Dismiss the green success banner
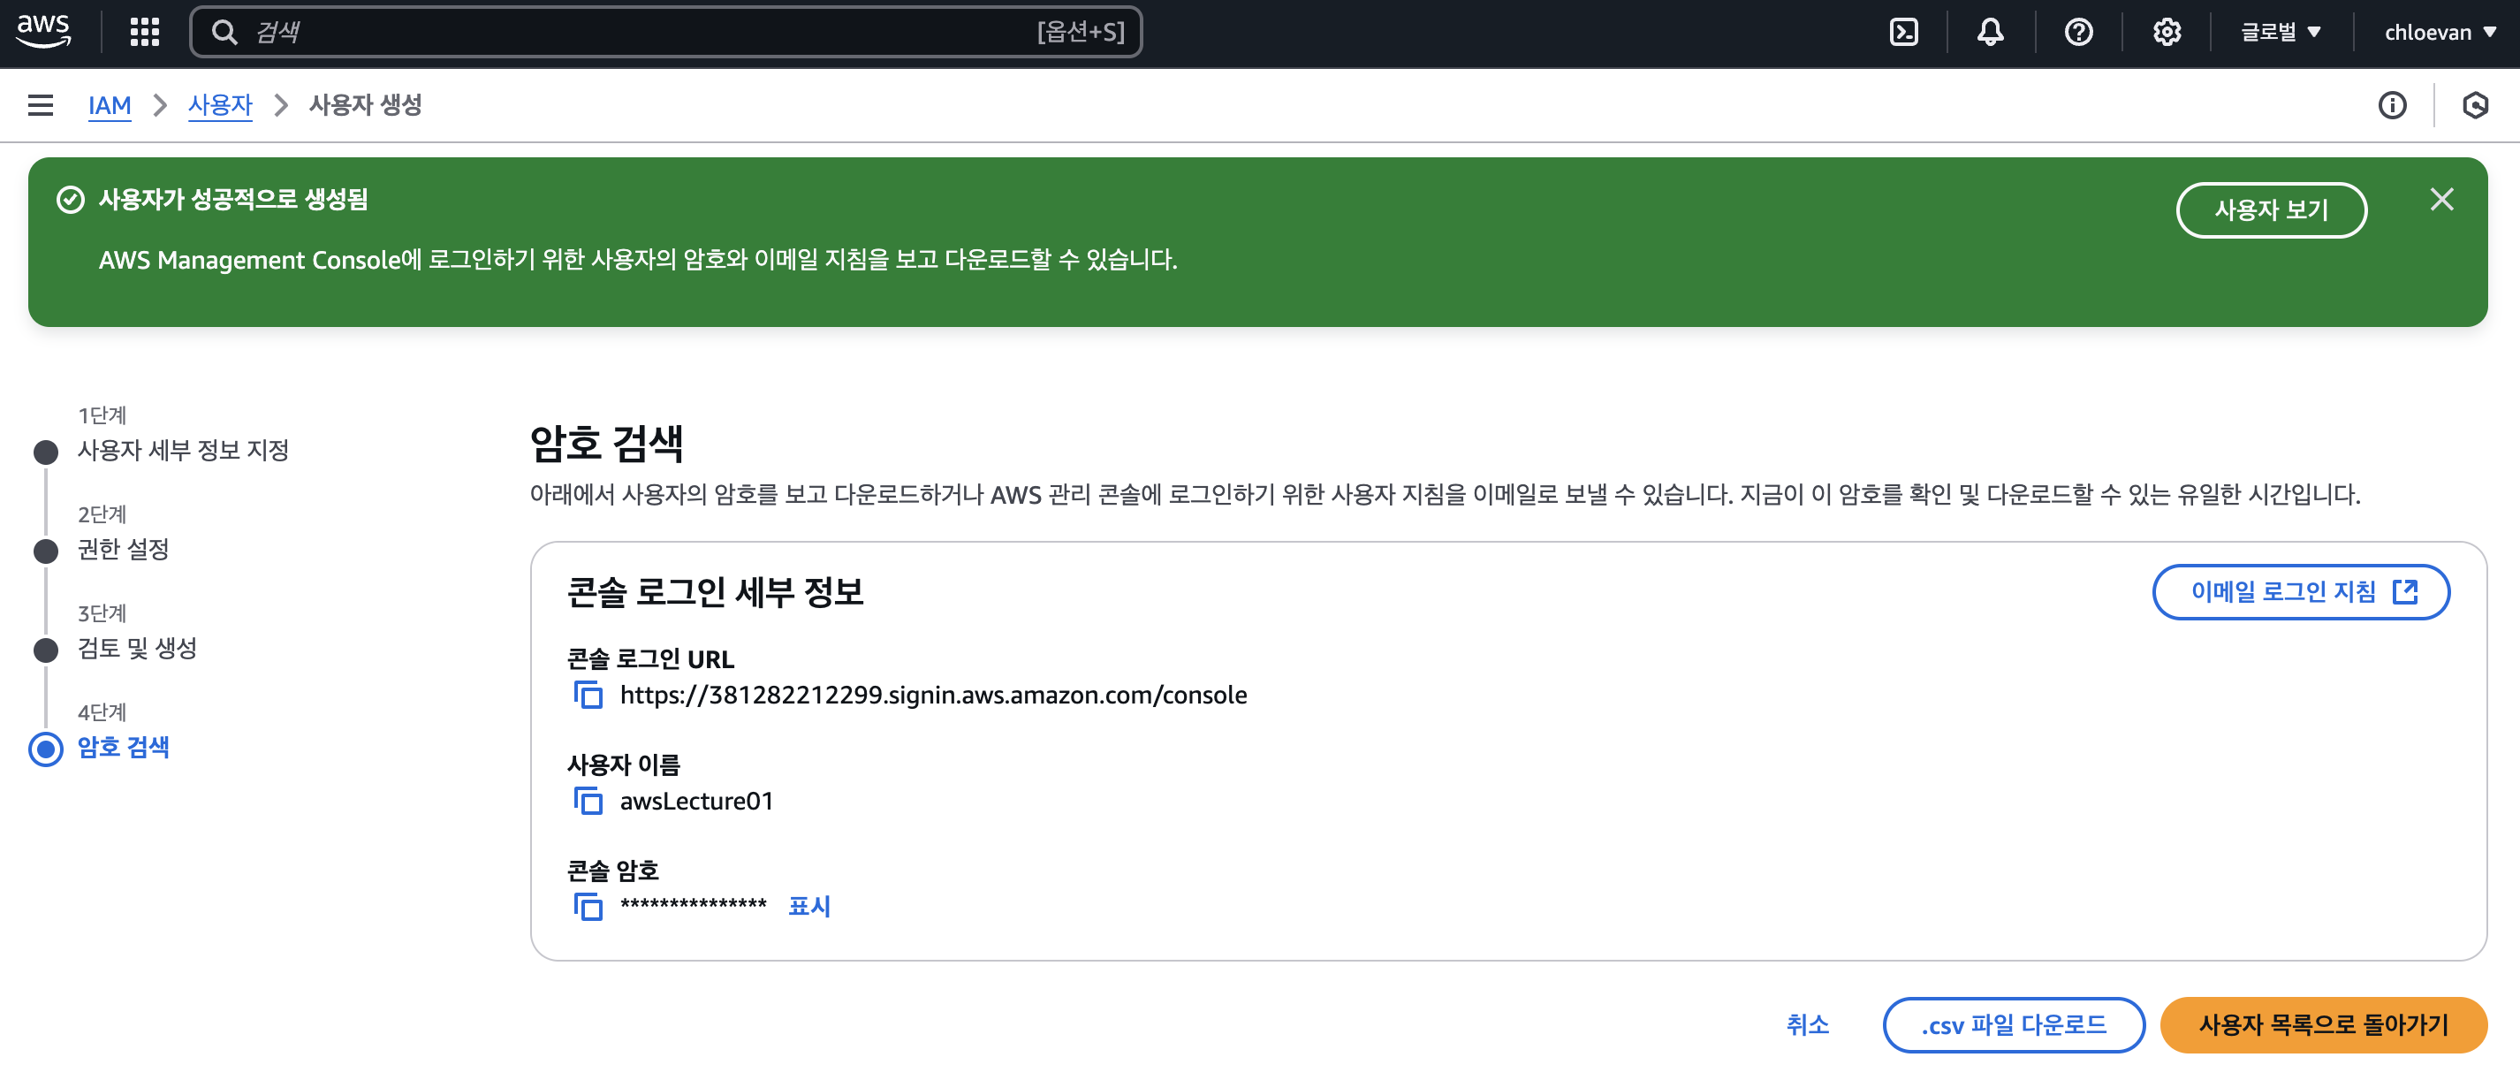This screenshot has height=1080, width=2520. pyautogui.click(x=2440, y=200)
